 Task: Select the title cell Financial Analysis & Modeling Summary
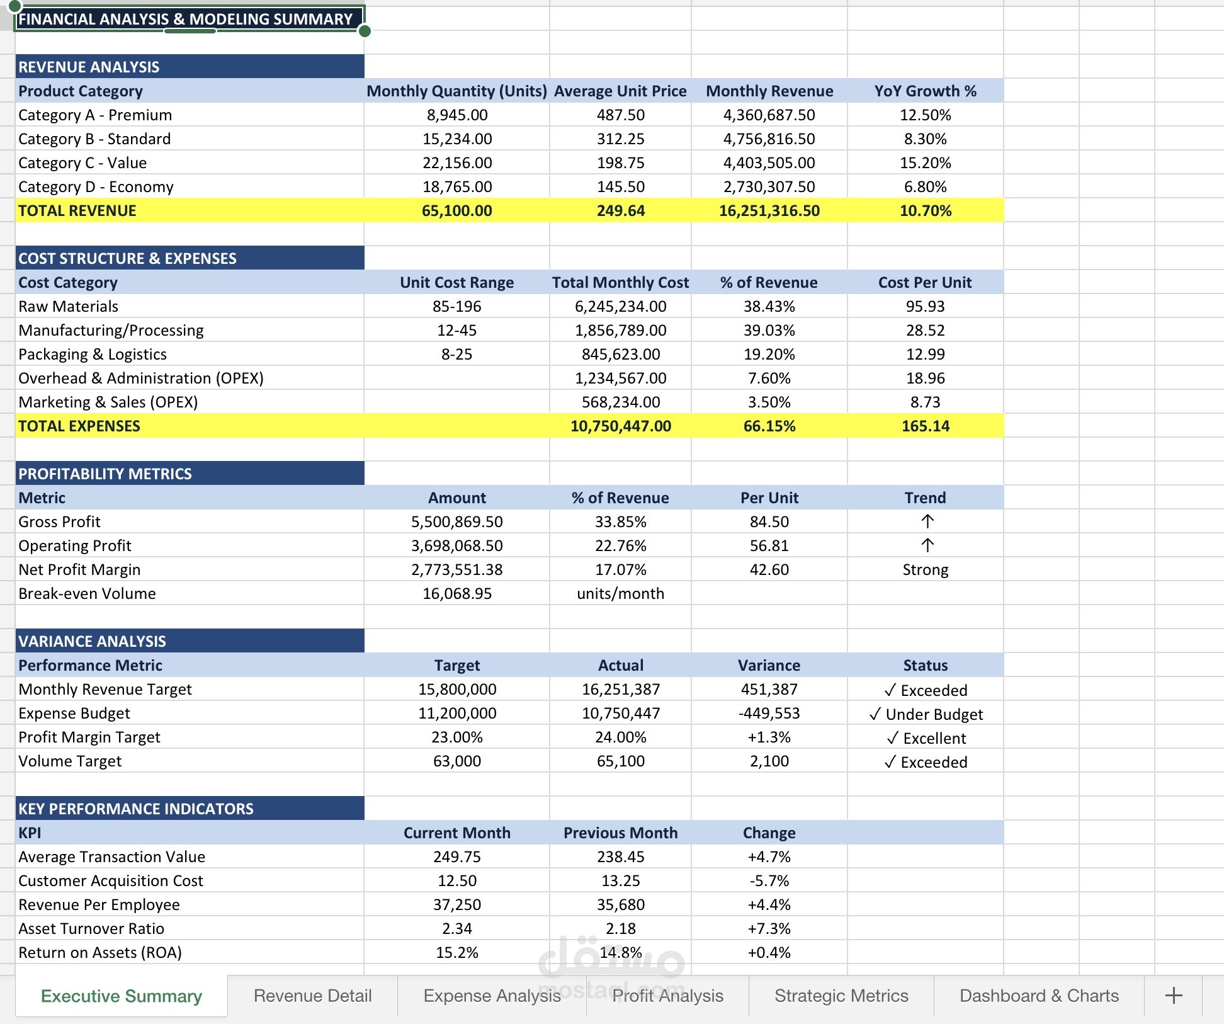point(186,19)
